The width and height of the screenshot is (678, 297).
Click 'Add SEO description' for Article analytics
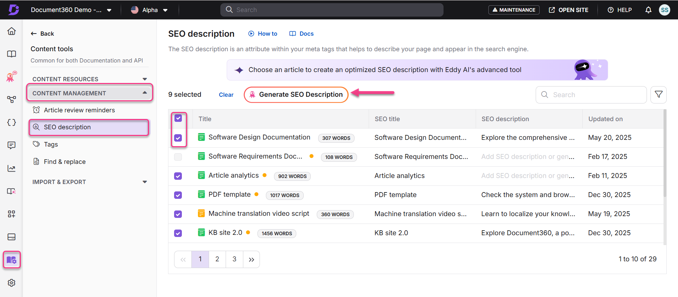(528, 176)
